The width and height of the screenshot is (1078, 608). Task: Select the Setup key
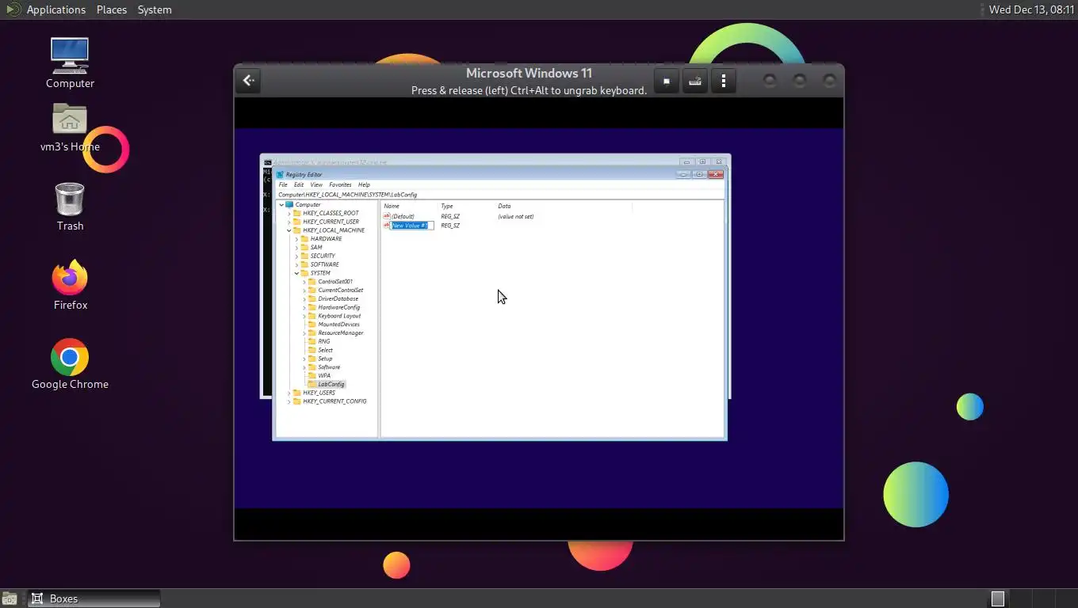pyautogui.click(x=325, y=359)
